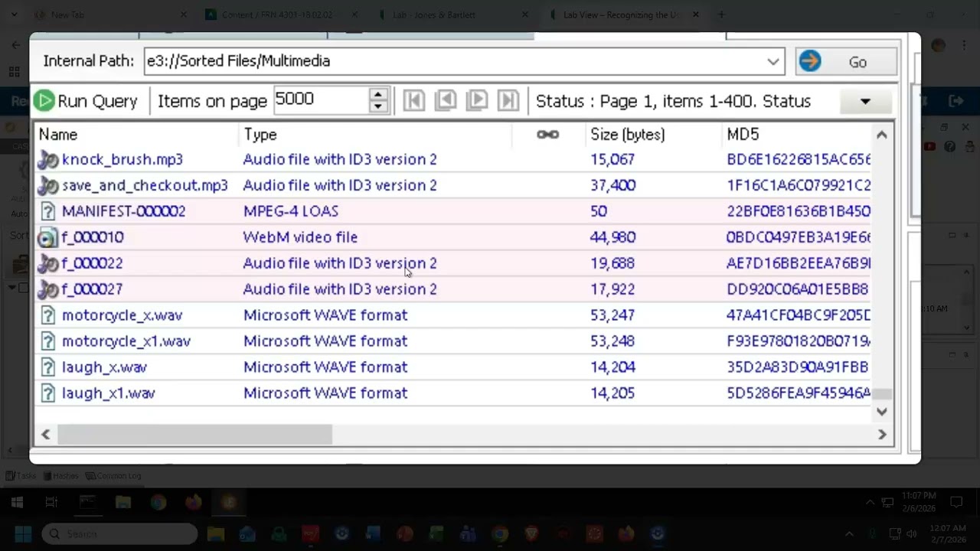Click the video icon beside f_000010
980x551 pixels.
click(x=47, y=237)
